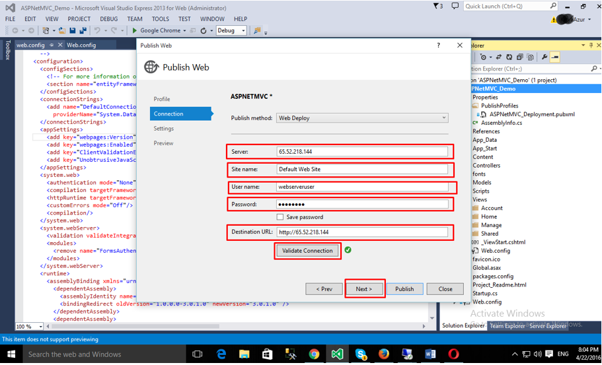Screen dimensions: 602x365
Task: Click the Site name input field
Action: point(362,169)
